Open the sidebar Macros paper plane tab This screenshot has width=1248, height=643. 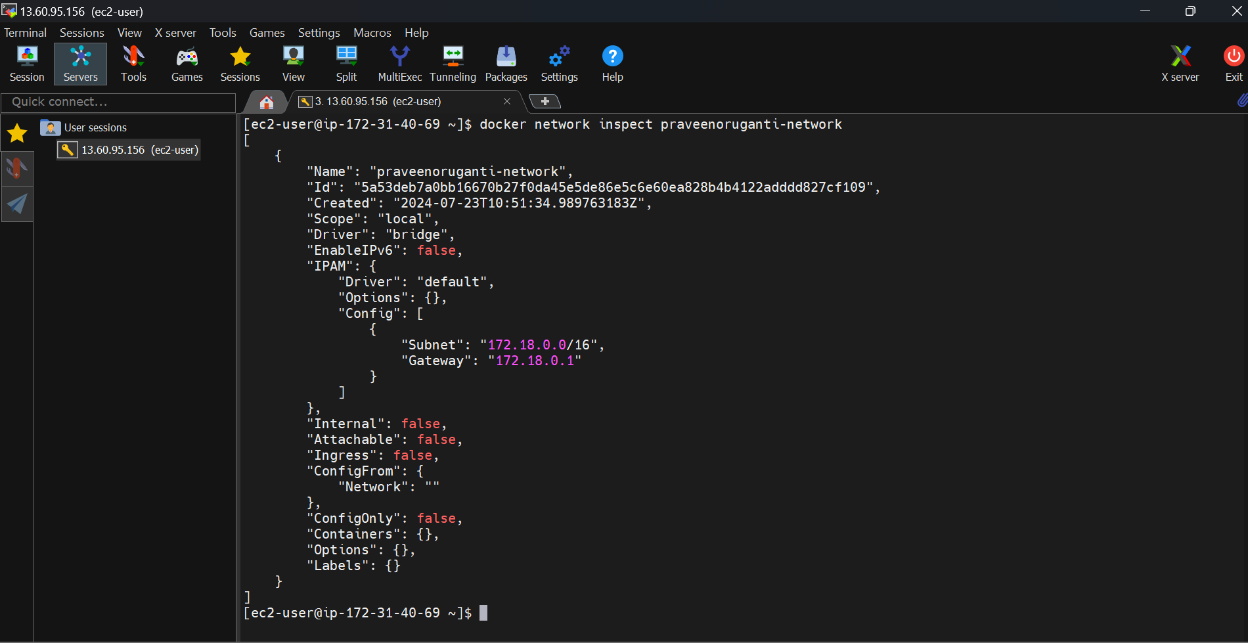(x=17, y=204)
